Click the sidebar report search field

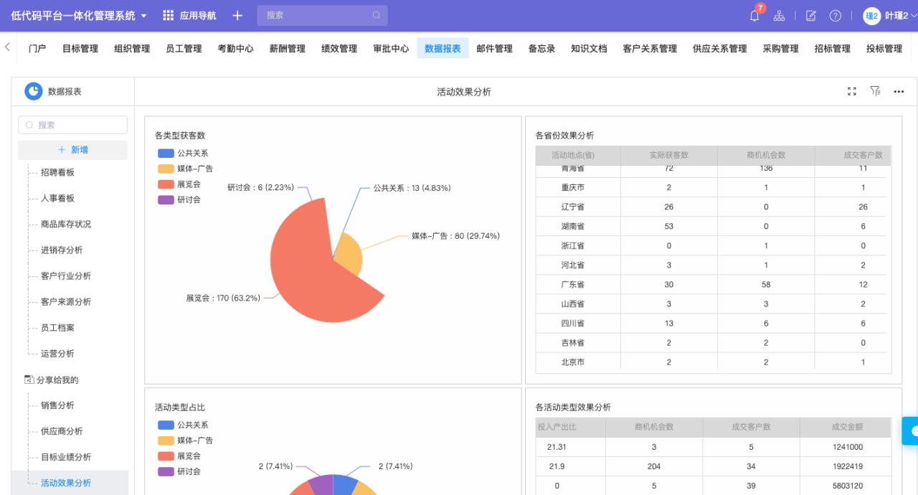tap(72, 125)
